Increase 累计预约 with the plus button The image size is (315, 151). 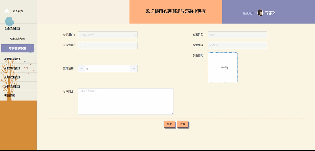point(134,68)
